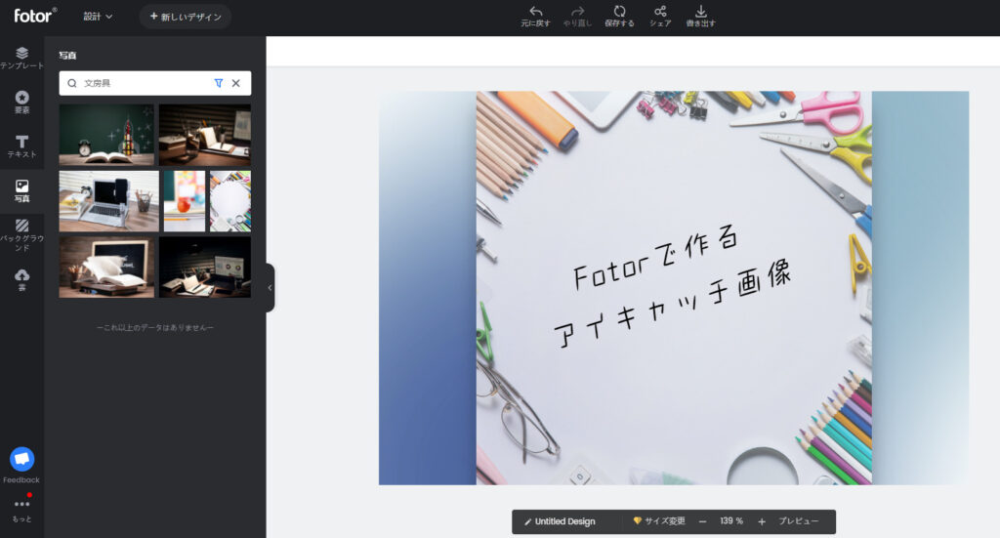The width and height of the screenshot is (1000, 538).
Task: Open the プレビュー preview
Action: [x=798, y=520]
